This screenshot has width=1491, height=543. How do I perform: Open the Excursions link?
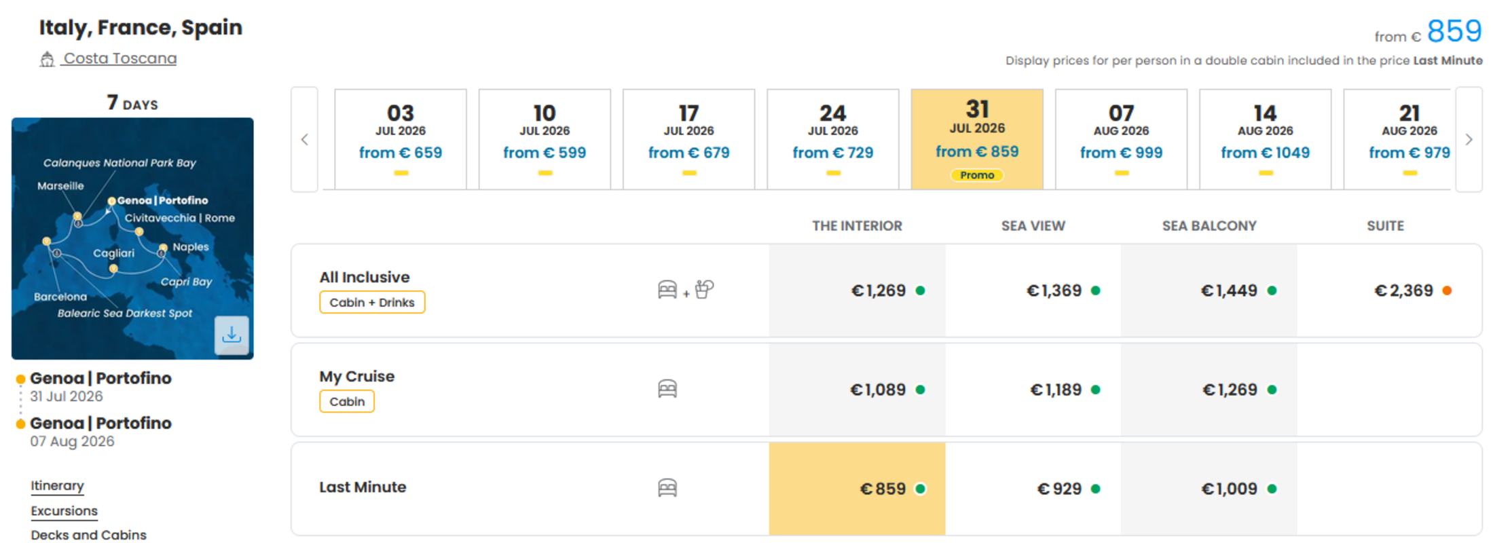(64, 511)
